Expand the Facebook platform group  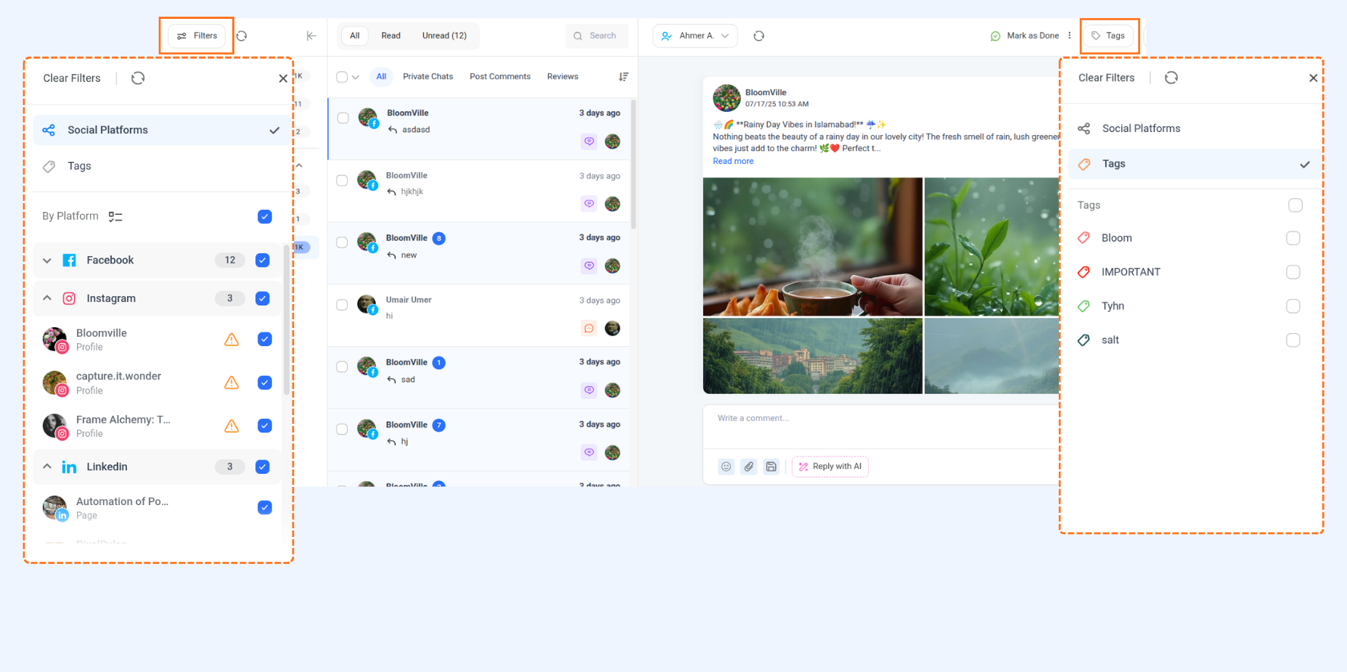47,261
